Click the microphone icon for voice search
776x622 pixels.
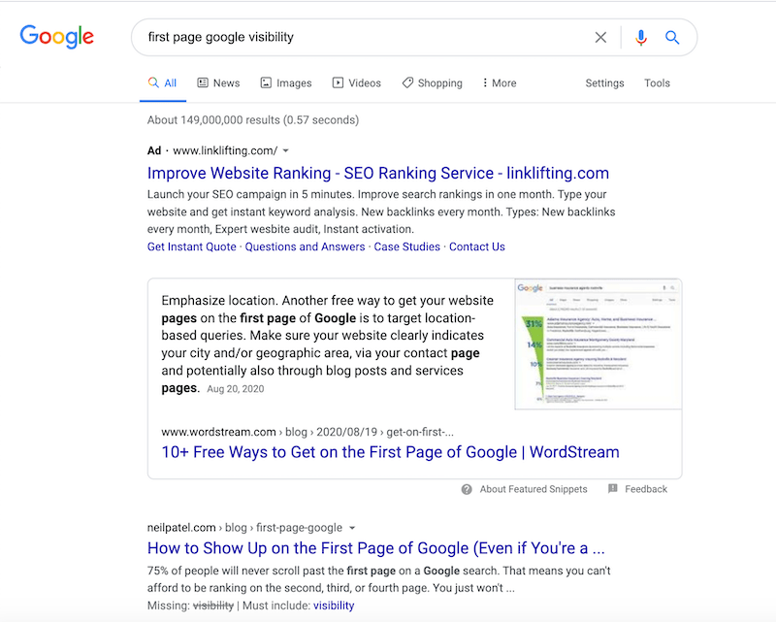pyautogui.click(x=640, y=37)
